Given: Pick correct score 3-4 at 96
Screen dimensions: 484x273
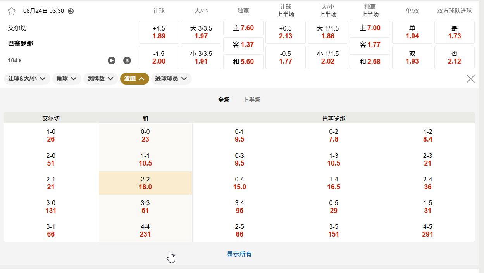Looking at the screenshot, I should [x=239, y=207].
